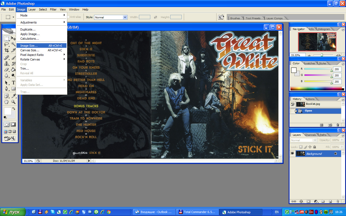The height and width of the screenshot is (216, 346).
Task: Open the Windows Start button
Action: pyautogui.click(x=13, y=212)
